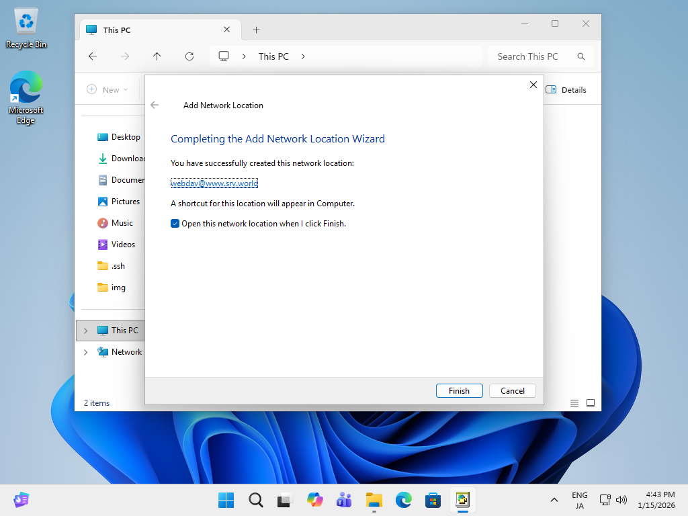Open Windows Start menu
688x516 pixels.
pos(226,500)
